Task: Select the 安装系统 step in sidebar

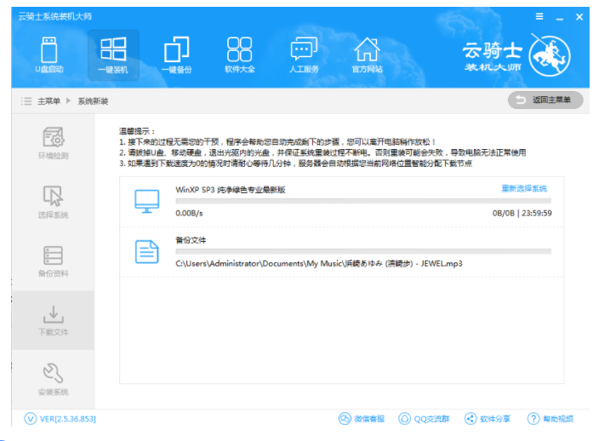Action: (x=53, y=380)
